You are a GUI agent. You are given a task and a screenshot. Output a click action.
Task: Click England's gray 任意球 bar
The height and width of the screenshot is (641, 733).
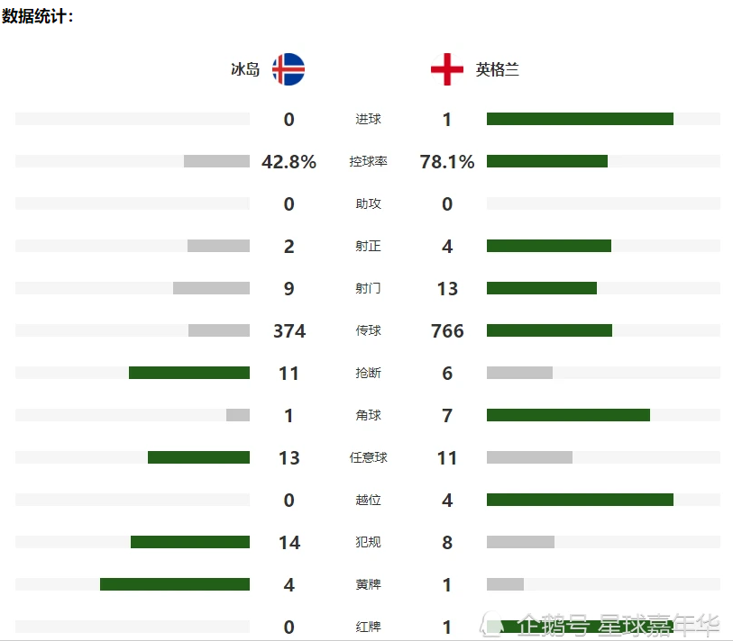(529, 457)
